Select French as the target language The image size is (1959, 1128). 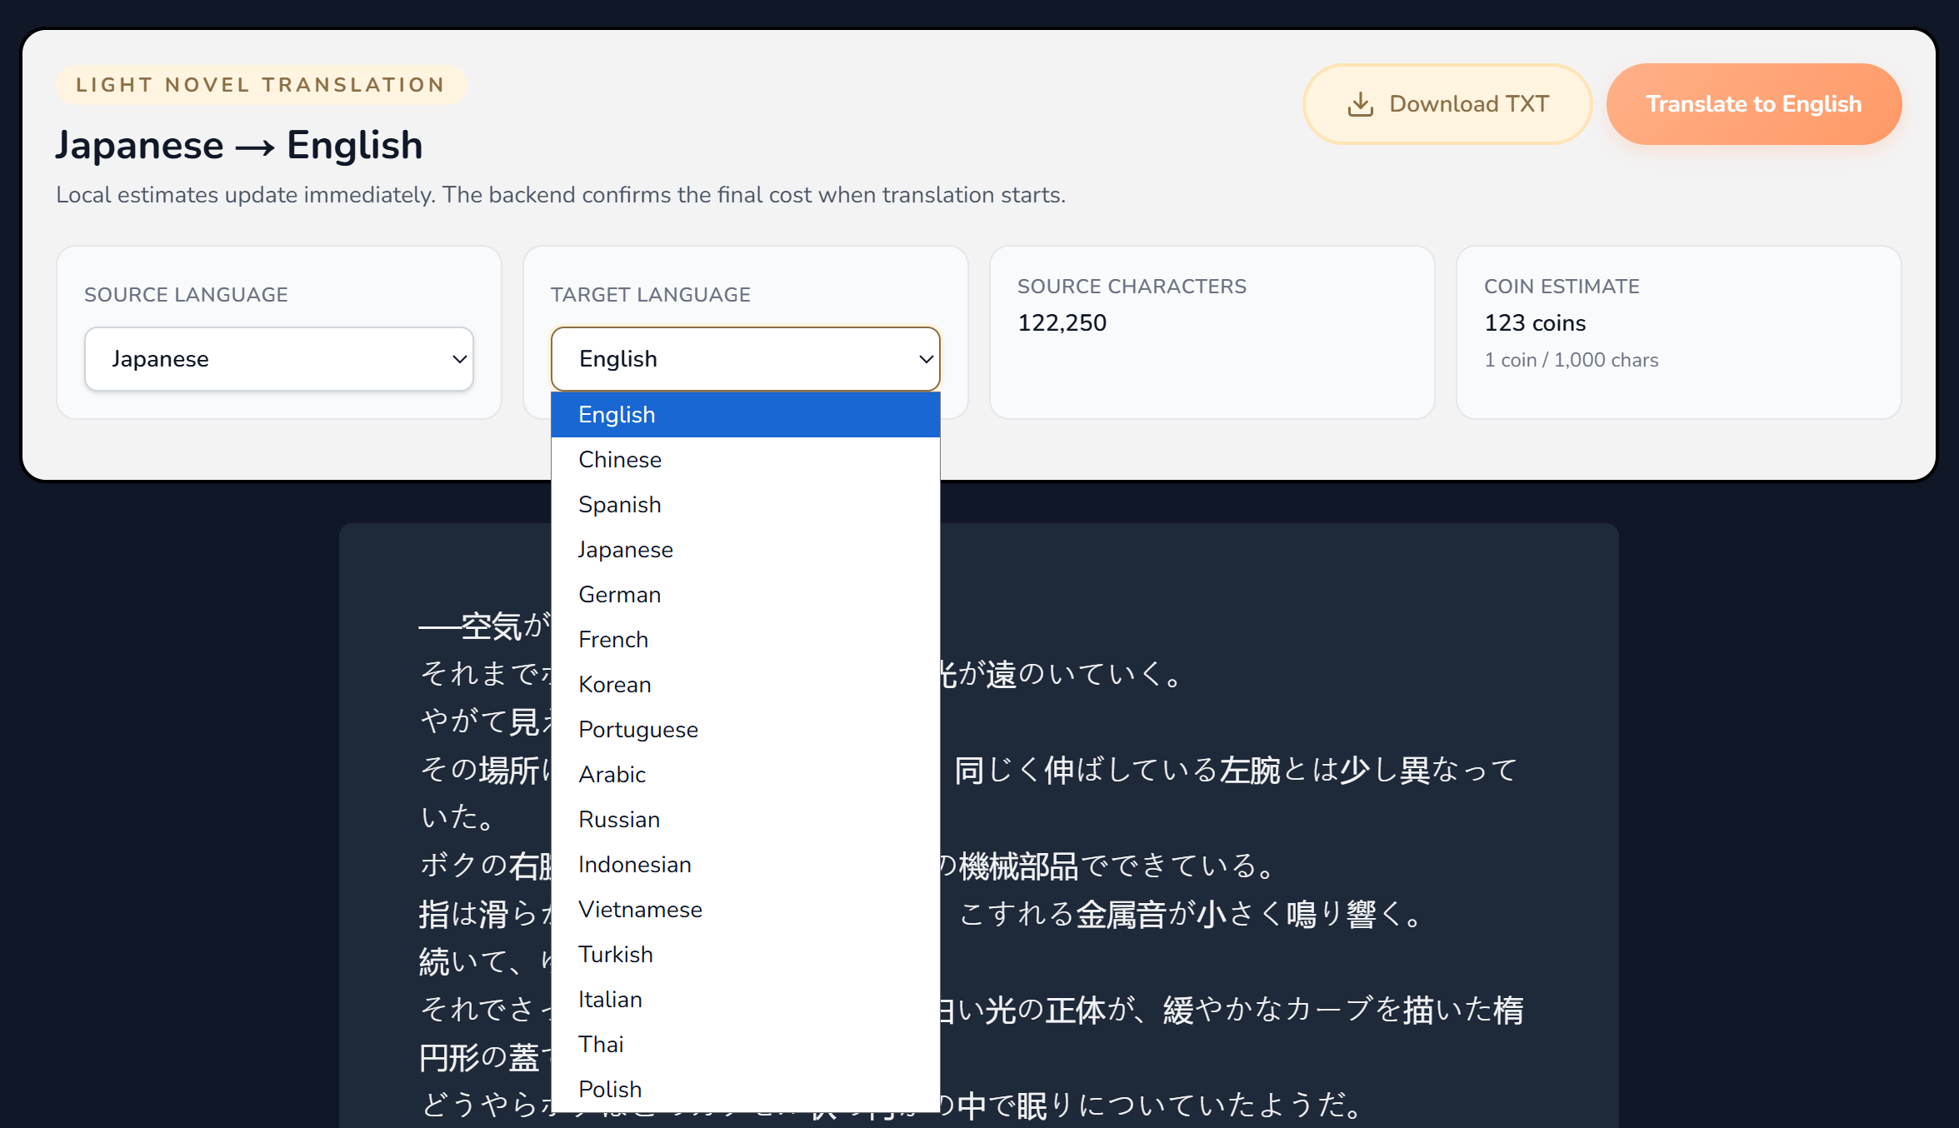(745, 640)
